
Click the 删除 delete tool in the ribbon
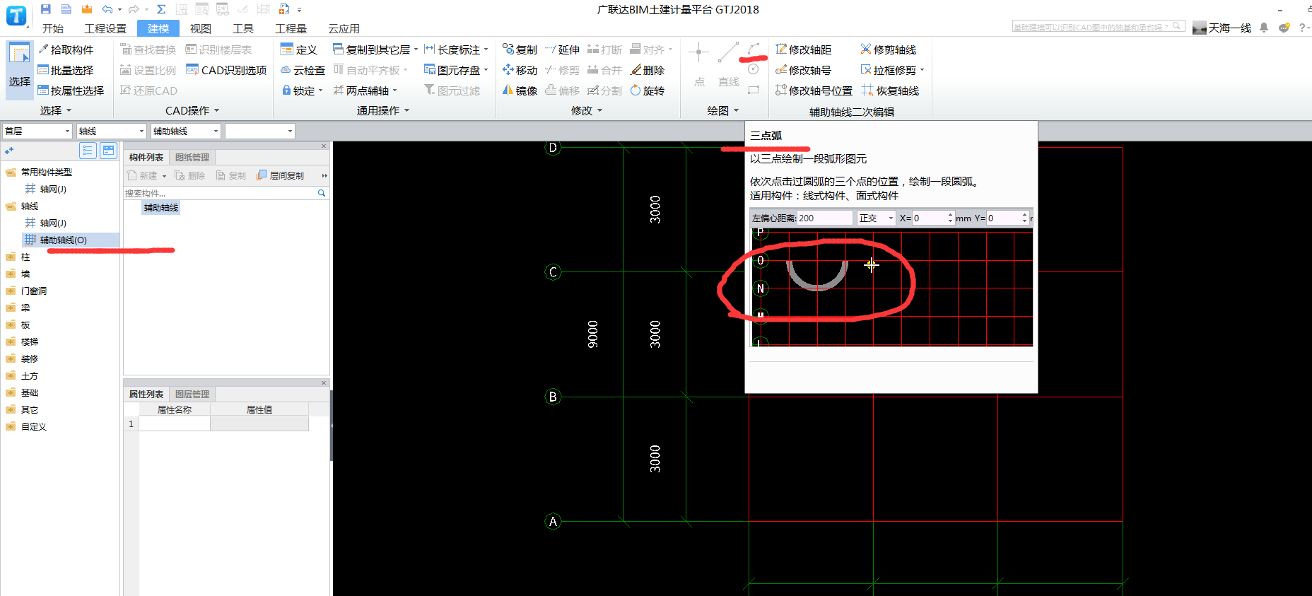click(x=648, y=70)
